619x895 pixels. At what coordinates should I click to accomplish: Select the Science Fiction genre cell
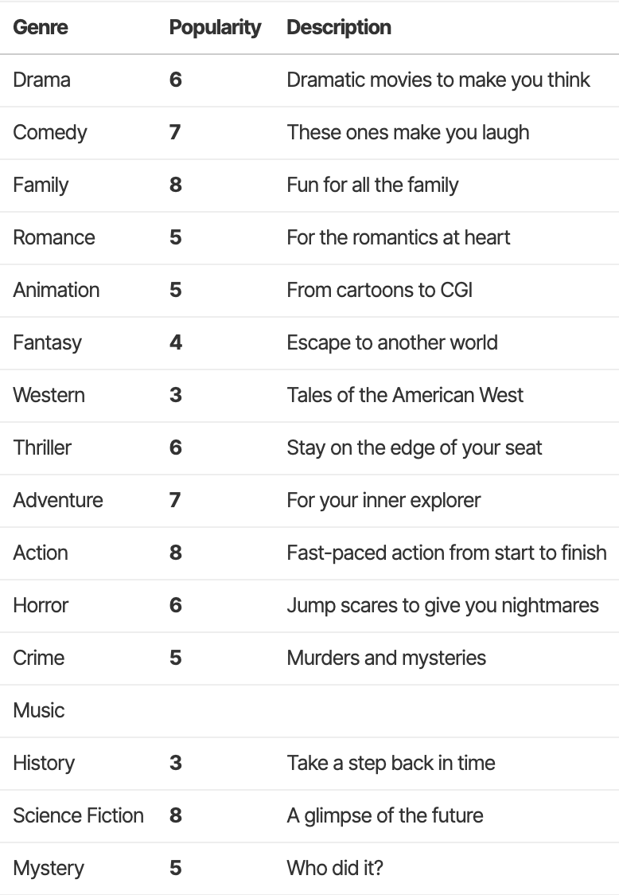(x=78, y=815)
